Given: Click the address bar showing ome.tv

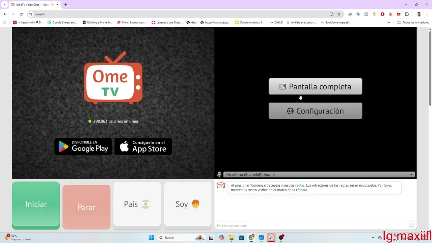Looking at the screenshot, I should [x=182, y=14].
